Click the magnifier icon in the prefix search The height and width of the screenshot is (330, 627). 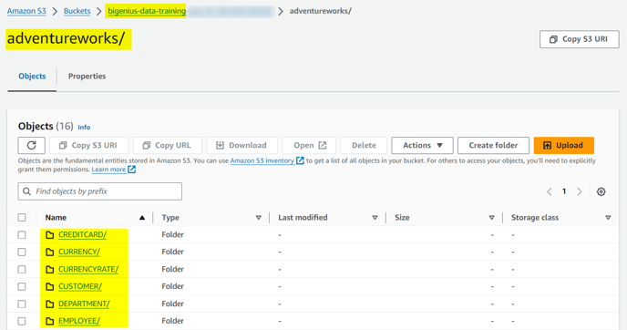tap(26, 191)
